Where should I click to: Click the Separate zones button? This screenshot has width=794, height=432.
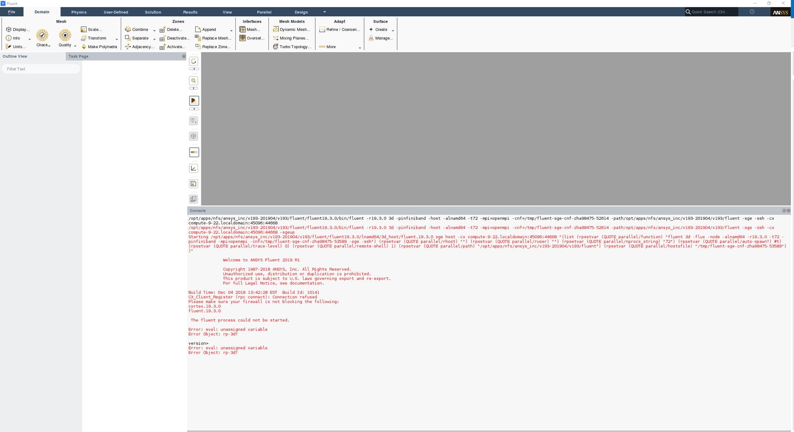click(137, 38)
